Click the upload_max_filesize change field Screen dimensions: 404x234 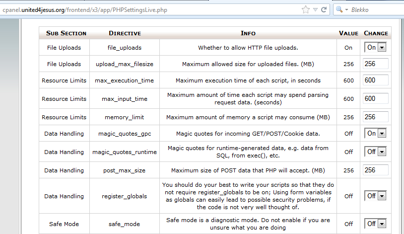[x=376, y=64]
